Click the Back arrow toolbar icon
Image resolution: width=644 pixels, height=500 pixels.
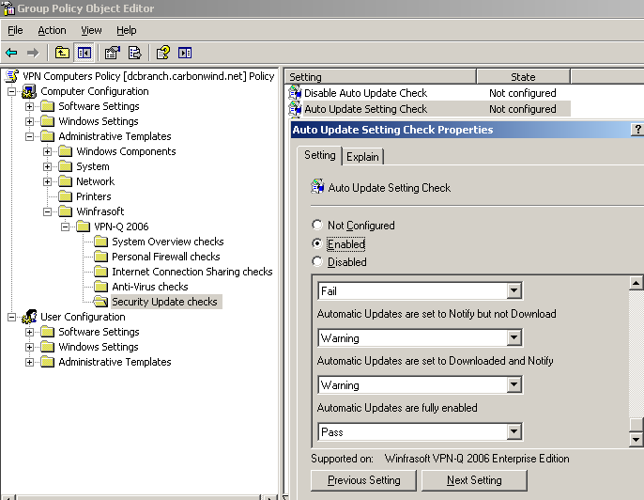(x=11, y=53)
